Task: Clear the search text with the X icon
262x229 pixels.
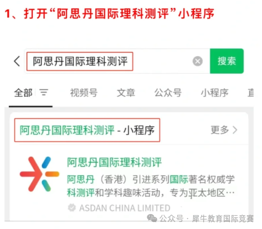Action: tap(198, 61)
